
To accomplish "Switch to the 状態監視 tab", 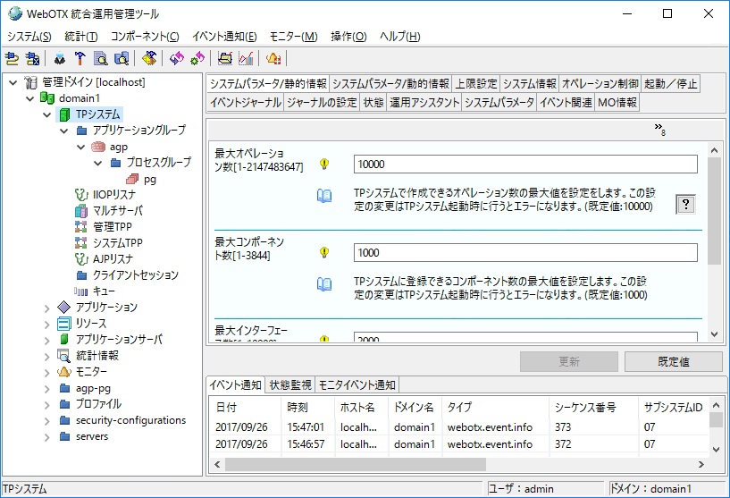I will coord(290,385).
